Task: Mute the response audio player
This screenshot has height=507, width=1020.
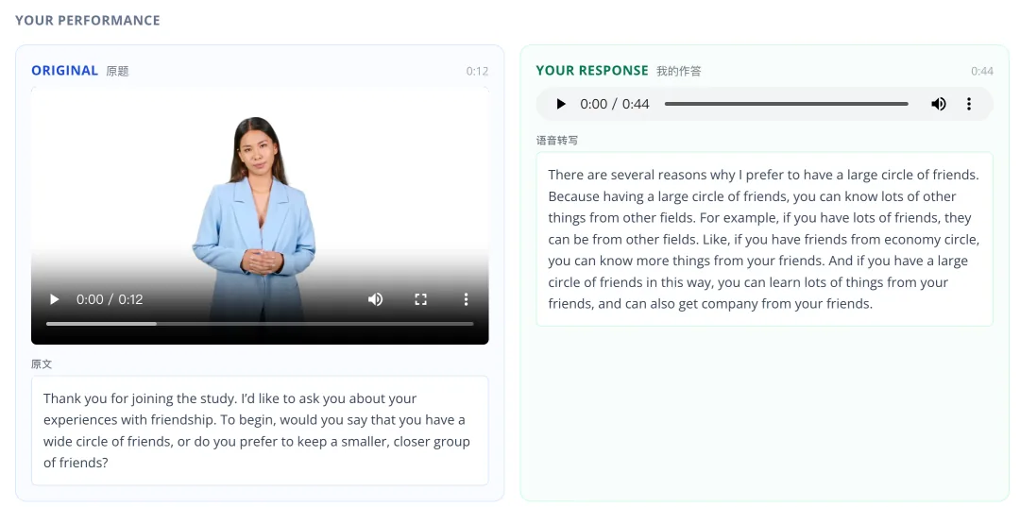Action: coord(938,104)
